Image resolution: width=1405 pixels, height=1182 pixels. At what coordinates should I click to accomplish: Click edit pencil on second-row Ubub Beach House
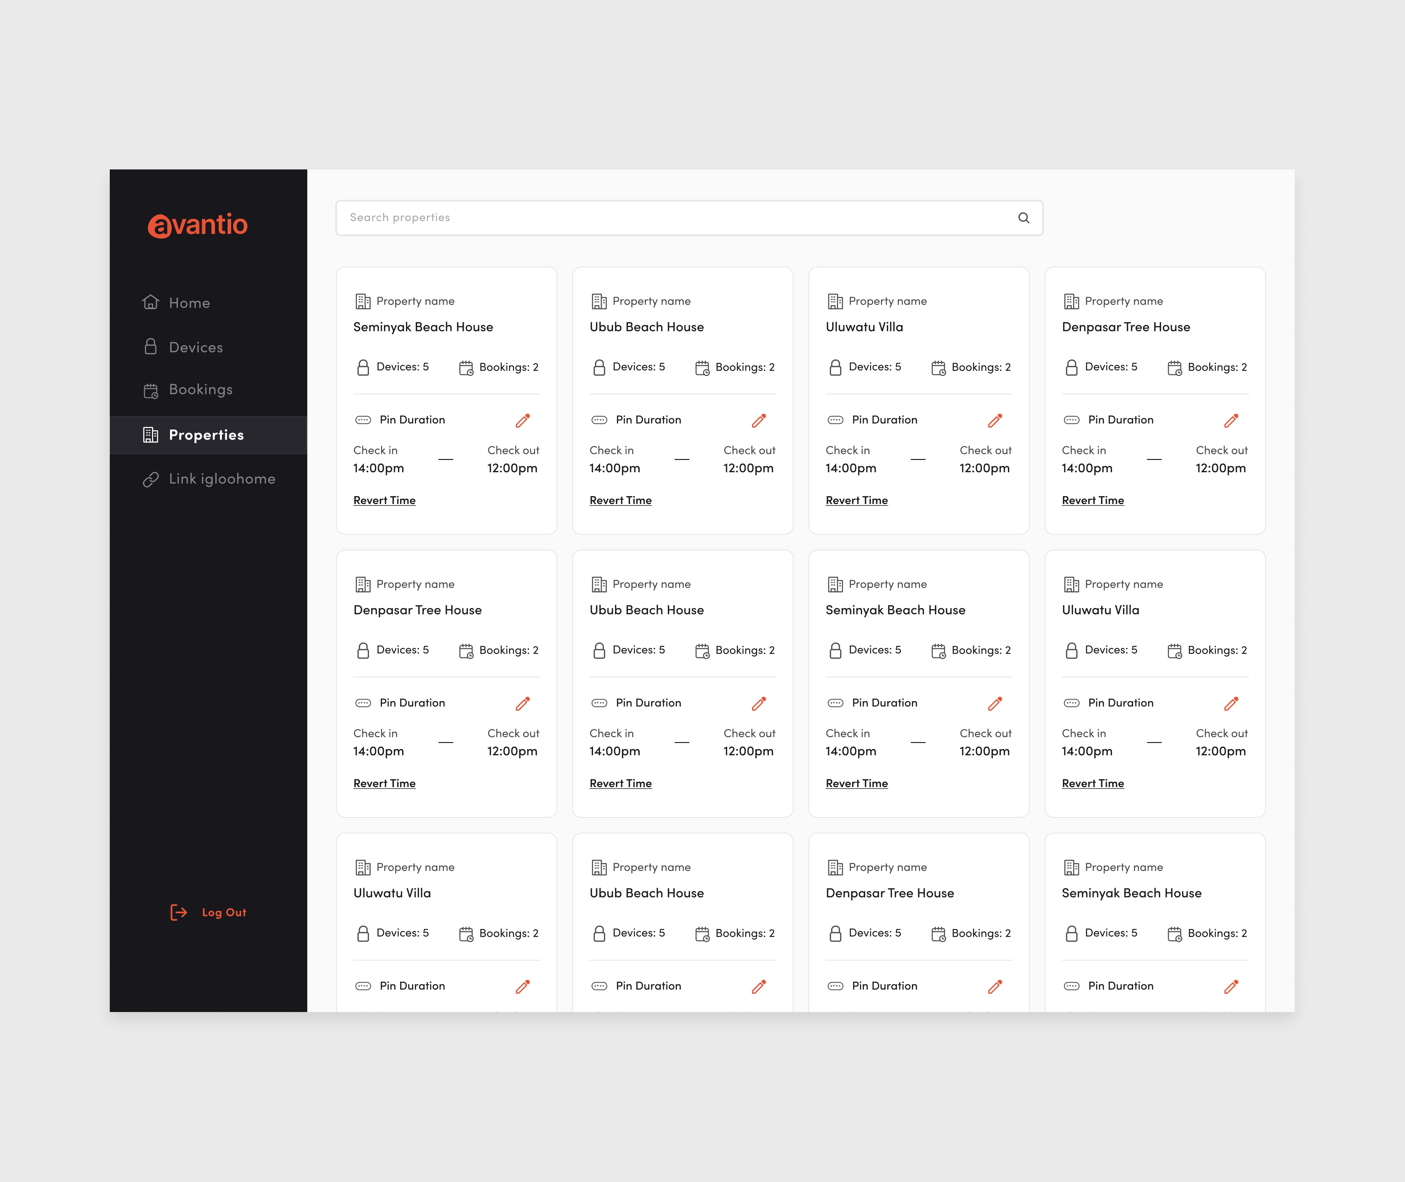[759, 704]
